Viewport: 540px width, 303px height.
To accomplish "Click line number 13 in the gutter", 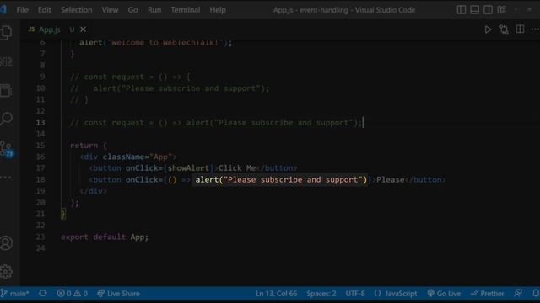I will [x=40, y=123].
